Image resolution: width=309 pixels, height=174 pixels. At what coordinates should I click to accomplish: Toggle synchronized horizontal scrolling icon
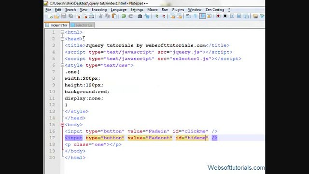(x=179, y=16)
